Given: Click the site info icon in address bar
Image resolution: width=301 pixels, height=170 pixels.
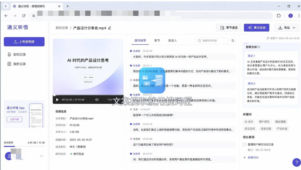Looking at the screenshot, I should [34, 16].
